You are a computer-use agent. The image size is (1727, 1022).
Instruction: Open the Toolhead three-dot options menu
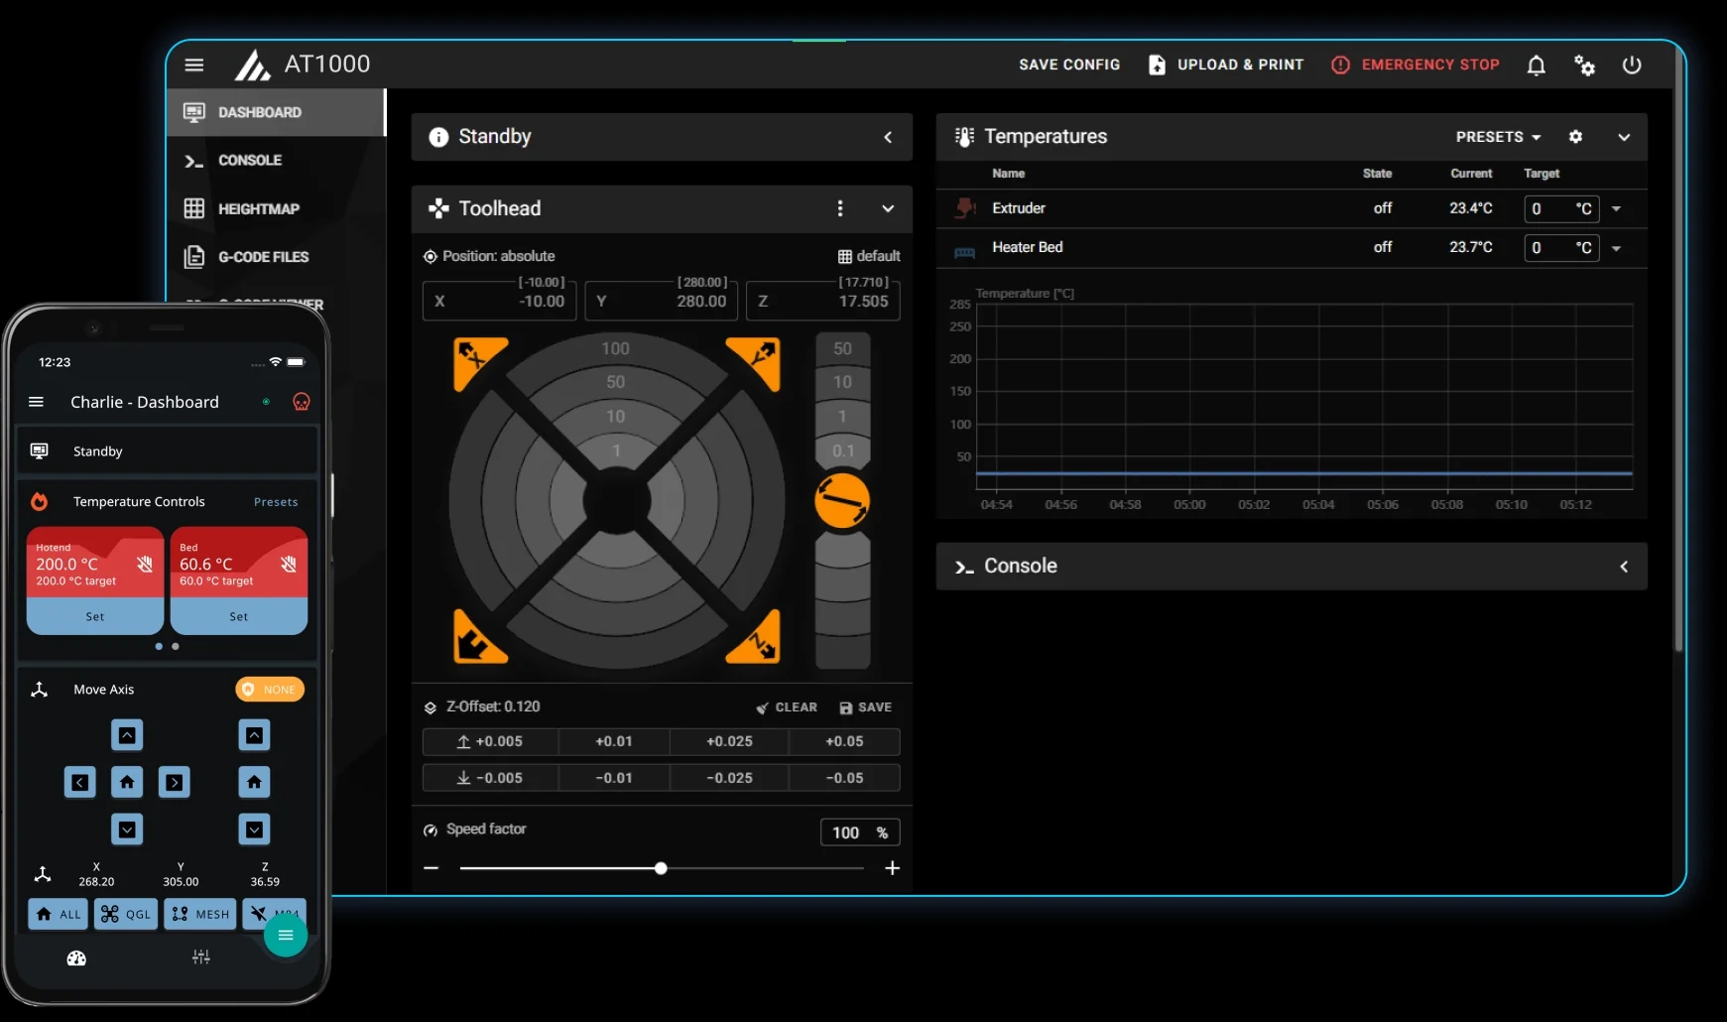(x=840, y=208)
